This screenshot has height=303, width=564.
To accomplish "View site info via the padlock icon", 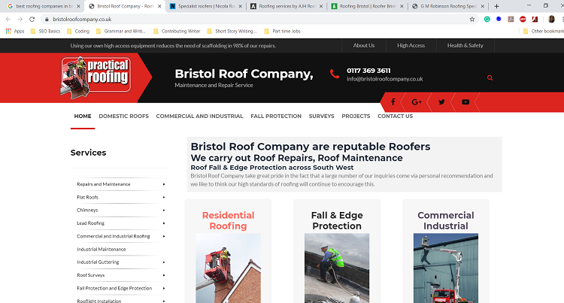I will [x=47, y=20].
